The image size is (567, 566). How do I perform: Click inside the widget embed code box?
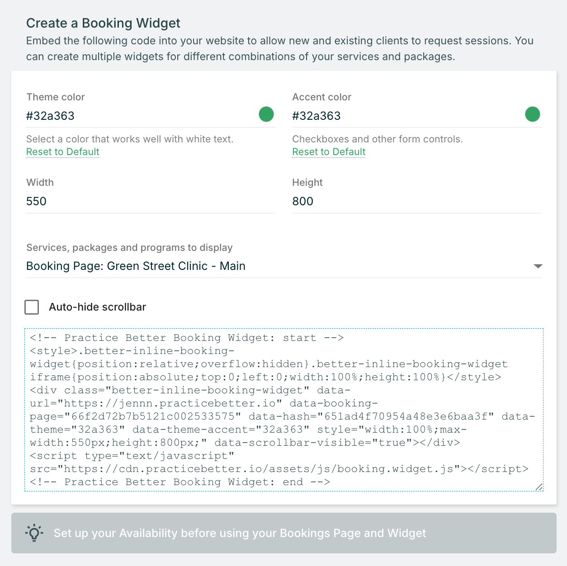point(283,410)
